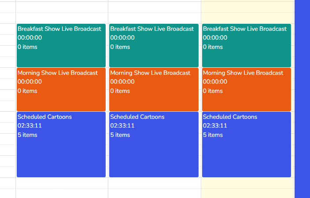Open Breakfast Show Live Broadcast in highlighted column
The height and width of the screenshot is (198, 310).
[x=247, y=45]
